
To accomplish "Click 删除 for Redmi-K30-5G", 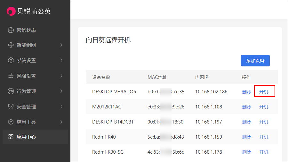I will 247,152.
